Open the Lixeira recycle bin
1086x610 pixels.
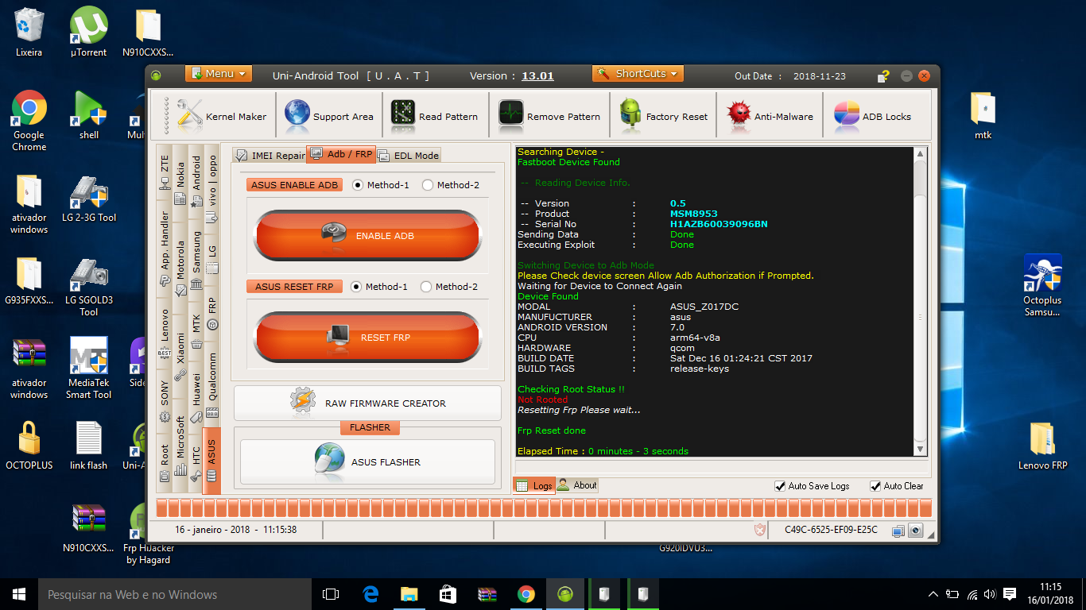(29, 32)
